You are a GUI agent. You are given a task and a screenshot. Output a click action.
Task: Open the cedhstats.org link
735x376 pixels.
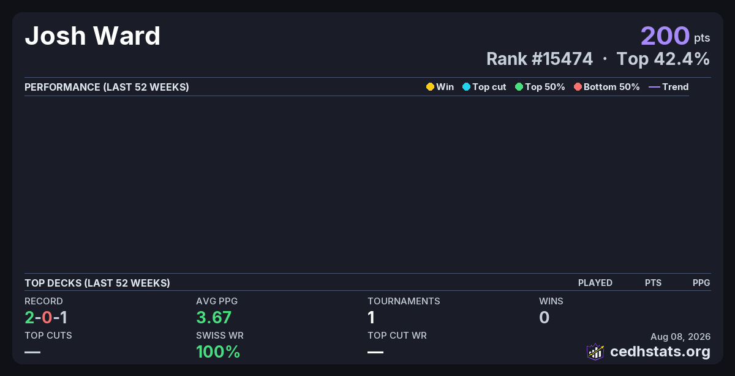(x=660, y=352)
